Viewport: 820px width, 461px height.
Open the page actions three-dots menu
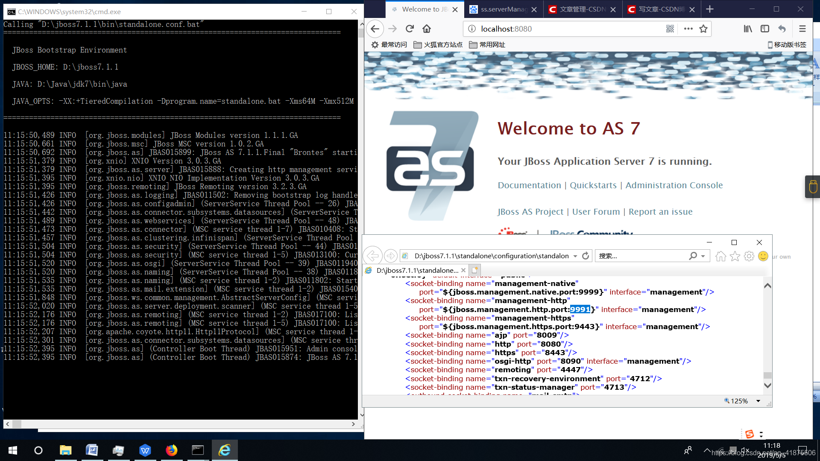[x=688, y=29]
